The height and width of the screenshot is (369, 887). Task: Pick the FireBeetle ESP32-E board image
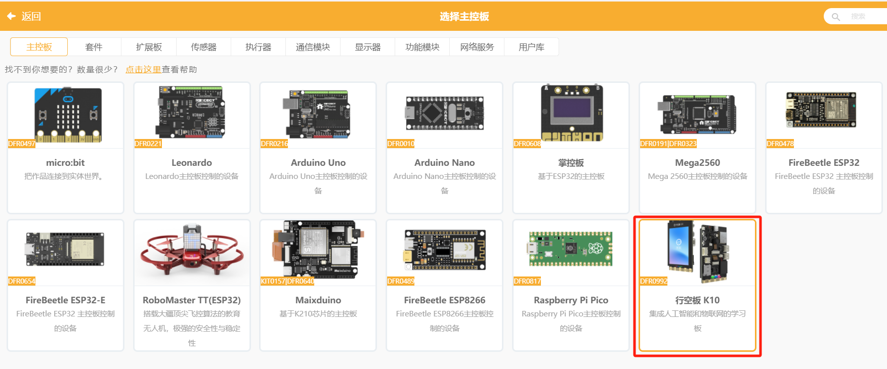click(x=65, y=249)
